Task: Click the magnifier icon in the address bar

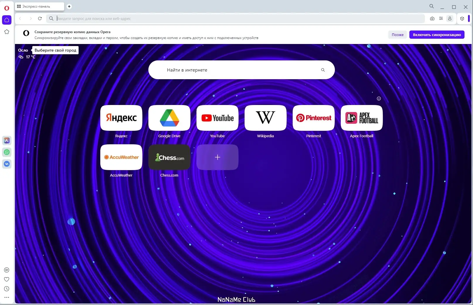Action: 51,18
